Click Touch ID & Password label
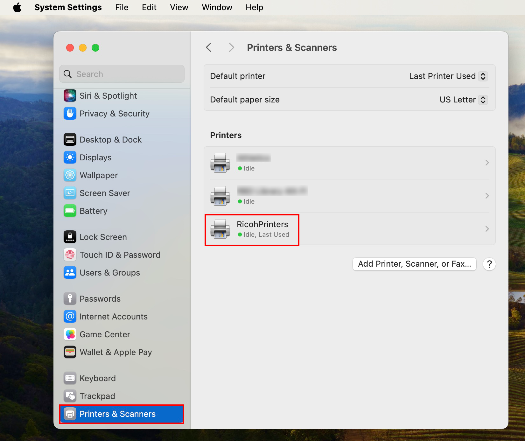525x441 pixels. [120, 255]
